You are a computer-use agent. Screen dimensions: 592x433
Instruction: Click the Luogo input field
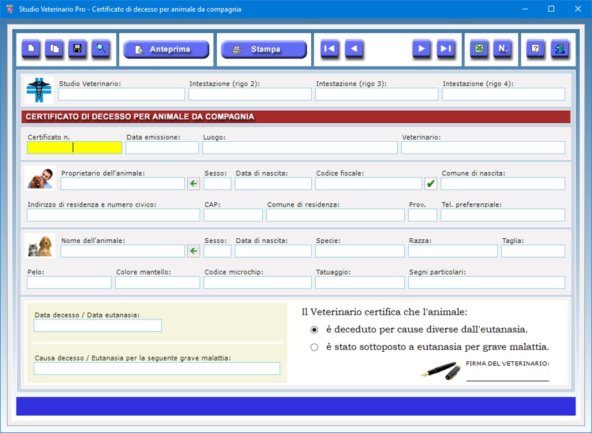[299, 147]
